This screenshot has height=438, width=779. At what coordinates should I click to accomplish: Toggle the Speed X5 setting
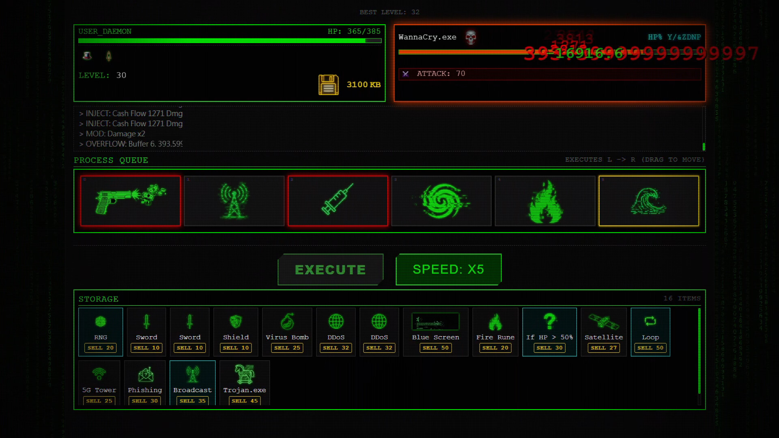click(448, 269)
